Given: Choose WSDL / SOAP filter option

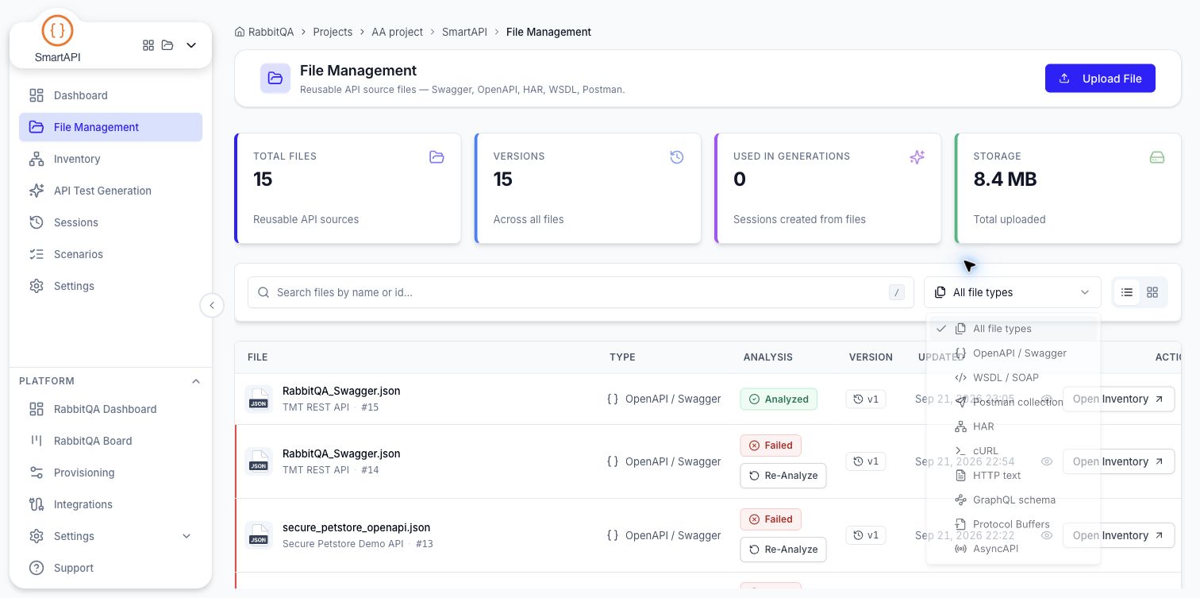Looking at the screenshot, I should (x=1013, y=378).
